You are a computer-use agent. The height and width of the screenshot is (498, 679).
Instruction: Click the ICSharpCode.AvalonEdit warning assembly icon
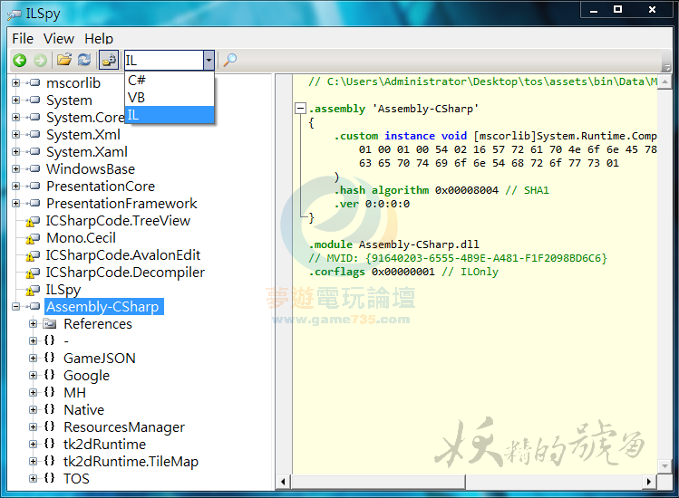point(34,255)
